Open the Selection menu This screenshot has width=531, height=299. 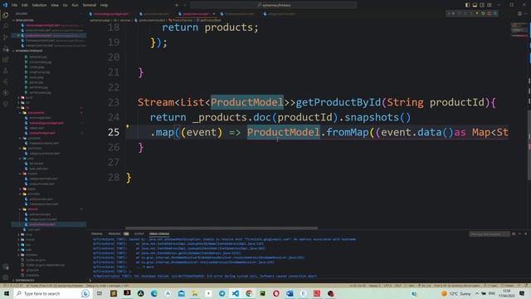tap(39, 5)
